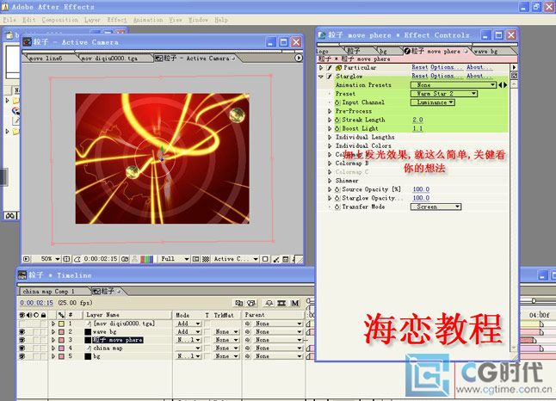The width and height of the screenshot is (556, 401).
Task: Click the pink label color of layer 3
Action: [59, 340]
